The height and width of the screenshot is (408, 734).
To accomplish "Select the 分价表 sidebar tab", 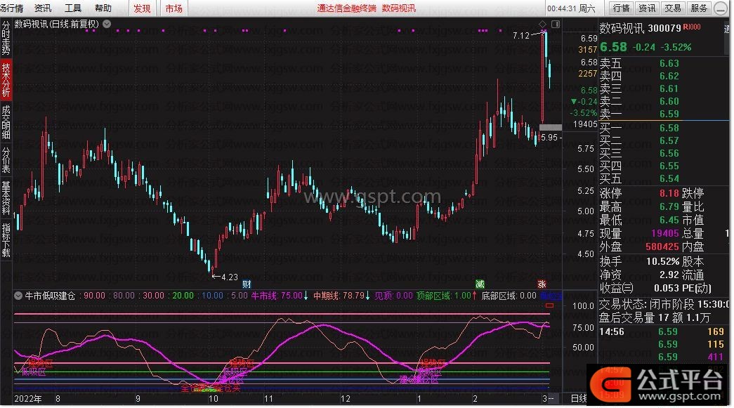I will (x=6, y=160).
